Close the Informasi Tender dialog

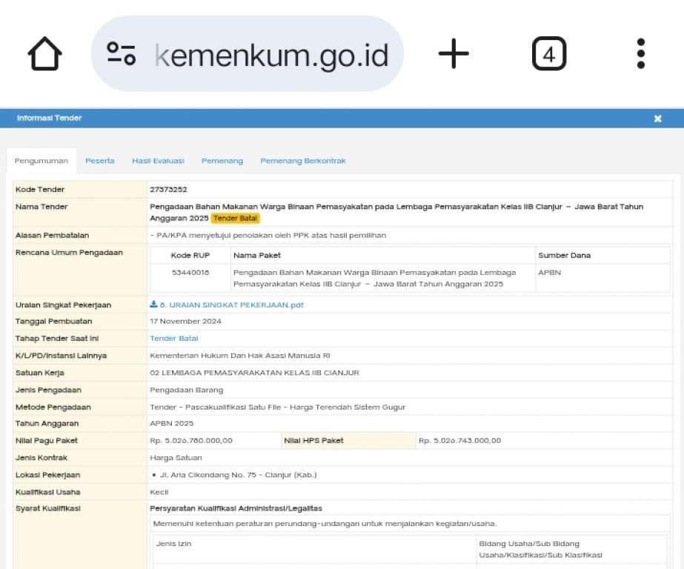[658, 119]
